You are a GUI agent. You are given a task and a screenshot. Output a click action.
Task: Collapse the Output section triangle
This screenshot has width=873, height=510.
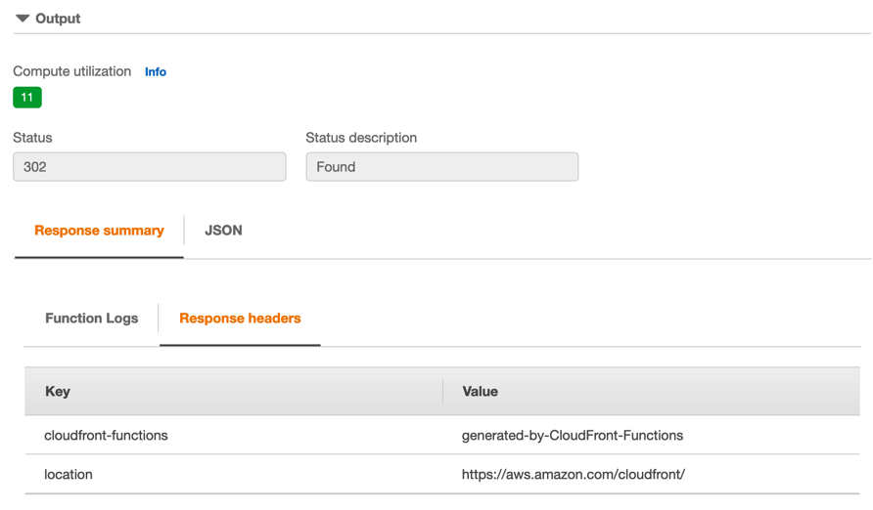pos(23,19)
